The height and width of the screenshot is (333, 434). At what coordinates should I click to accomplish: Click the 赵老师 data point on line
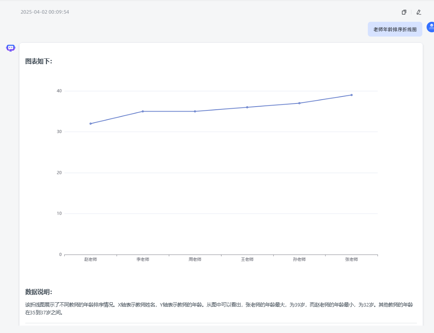click(90, 124)
